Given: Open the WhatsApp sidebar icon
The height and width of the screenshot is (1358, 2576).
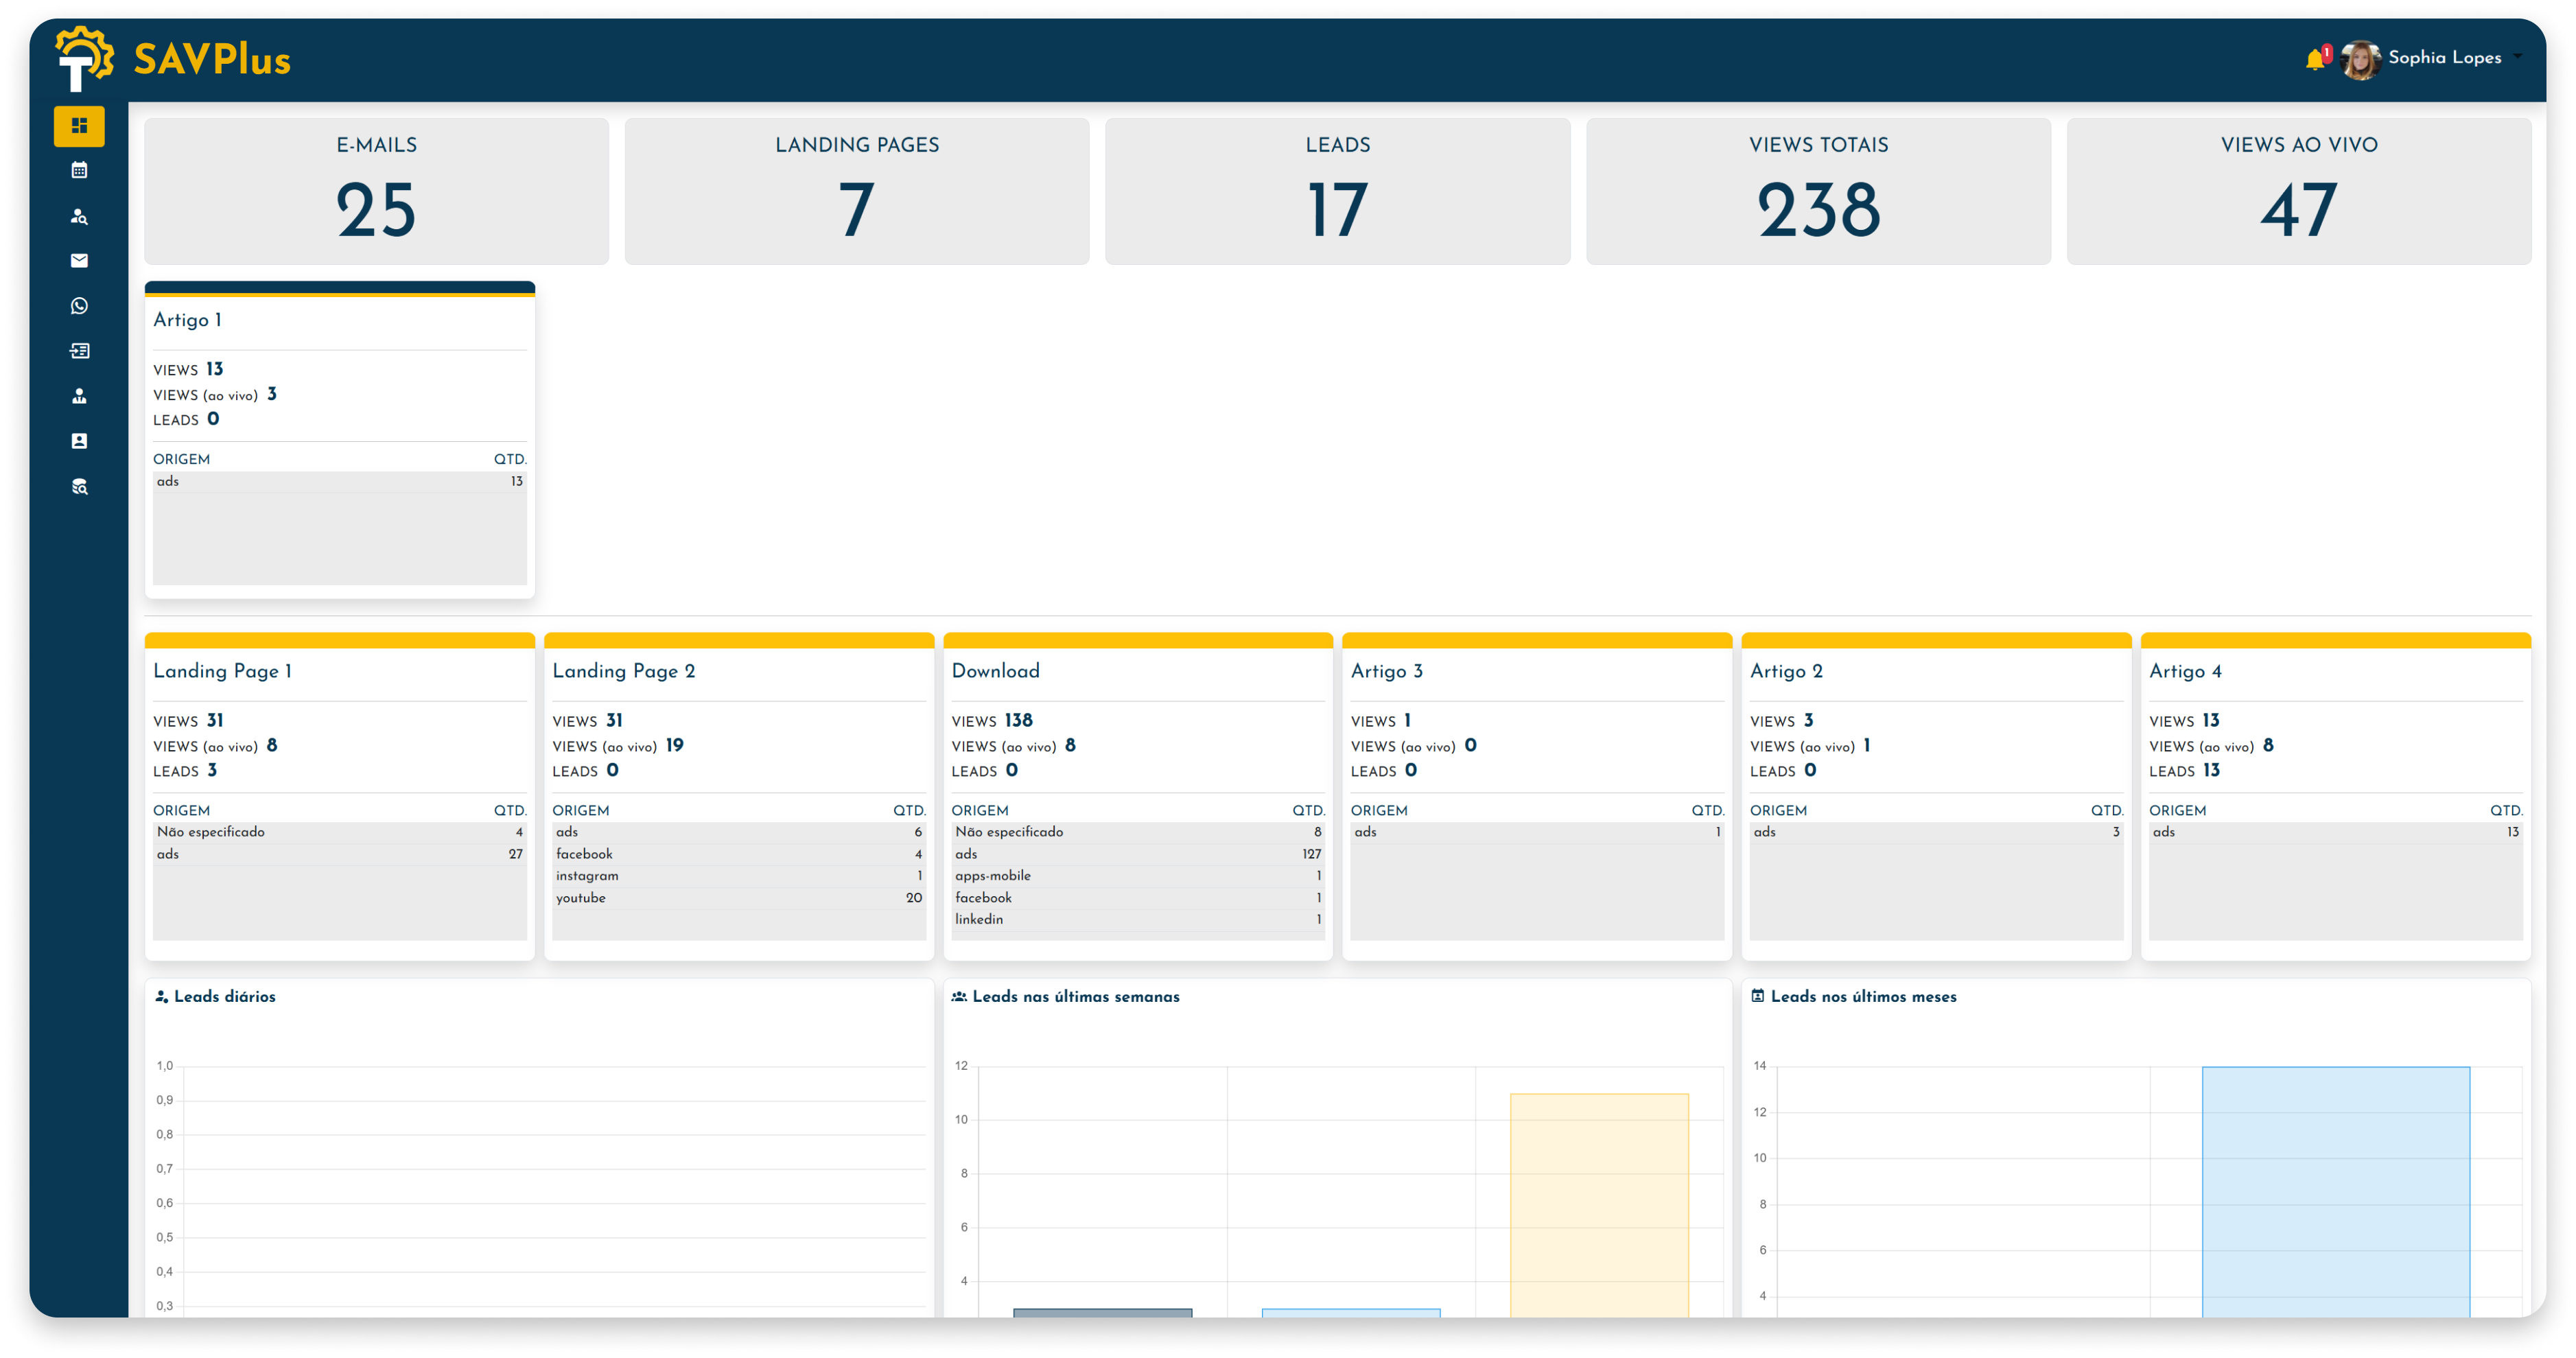Looking at the screenshot, I should tap(79, 306).
